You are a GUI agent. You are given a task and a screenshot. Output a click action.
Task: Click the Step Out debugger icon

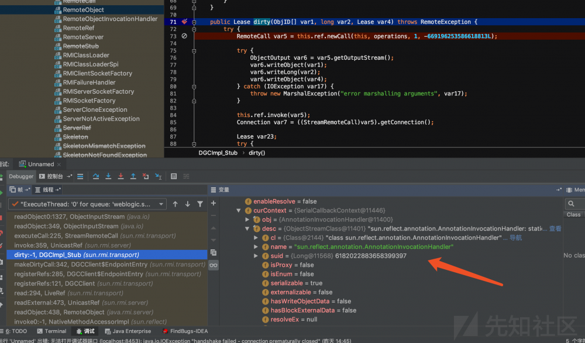pyautogui.click(x=133, y=176)
